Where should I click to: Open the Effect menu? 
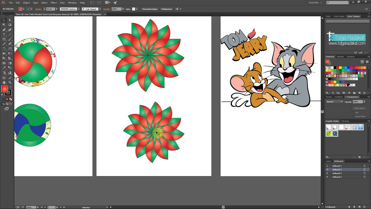pyautogui.click(x=54, y=3)
